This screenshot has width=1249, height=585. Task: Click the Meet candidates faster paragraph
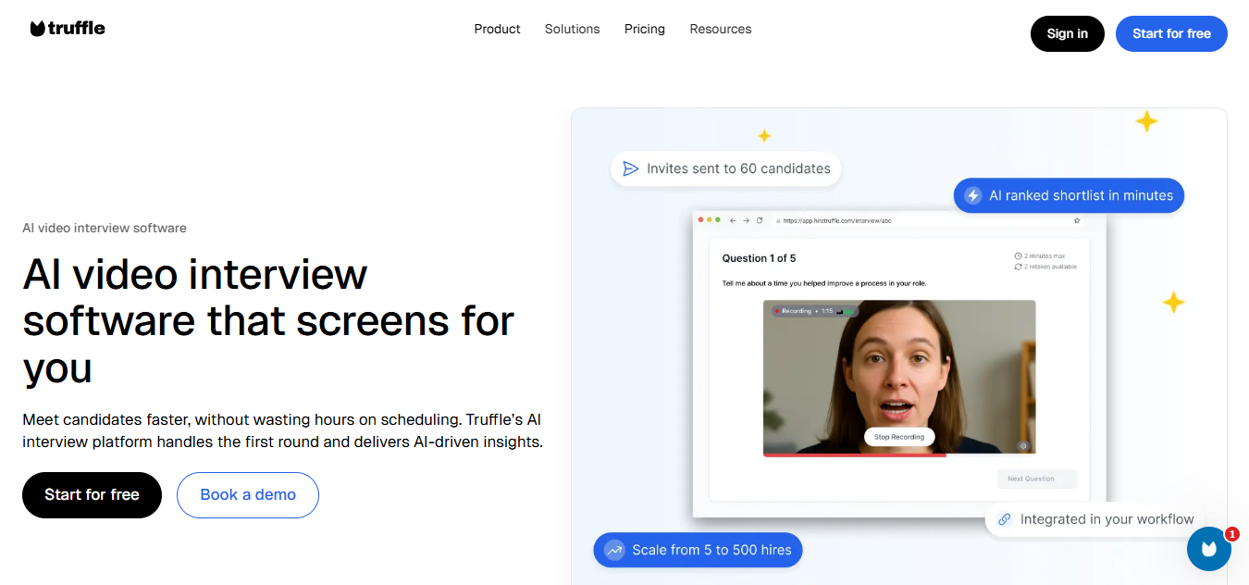pyautogui.click(x=282, y=430)
